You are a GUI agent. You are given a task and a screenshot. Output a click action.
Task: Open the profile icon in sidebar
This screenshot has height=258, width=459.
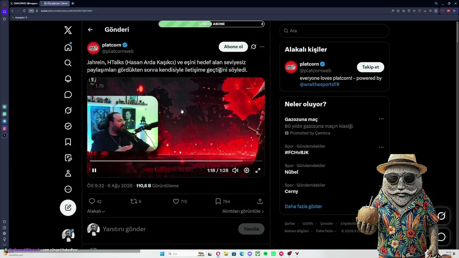click(x=68, y=173)
